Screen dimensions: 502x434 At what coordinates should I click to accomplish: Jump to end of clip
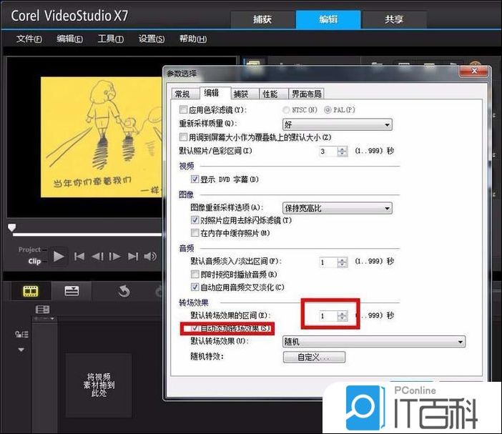tap(133, 257)
